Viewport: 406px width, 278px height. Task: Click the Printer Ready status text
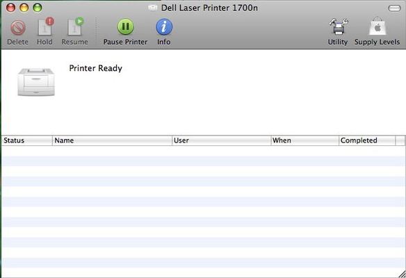pyautogui.click(x=95, y=68)
